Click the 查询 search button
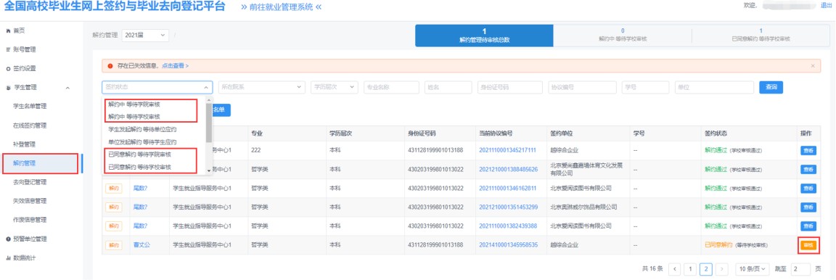This screenshot has width=836, height=280. click(771, 87)
